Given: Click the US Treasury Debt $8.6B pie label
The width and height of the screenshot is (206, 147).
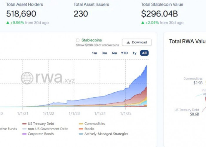Looking at the screenshot, I should [187, 112].
